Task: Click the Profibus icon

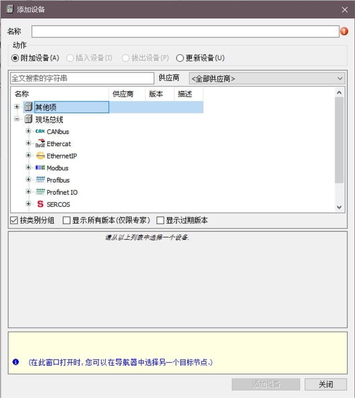Action: tap(40, 180)
